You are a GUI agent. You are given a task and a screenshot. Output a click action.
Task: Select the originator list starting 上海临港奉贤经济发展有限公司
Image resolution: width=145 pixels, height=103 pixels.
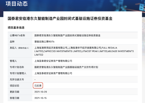tap(84, 51)
